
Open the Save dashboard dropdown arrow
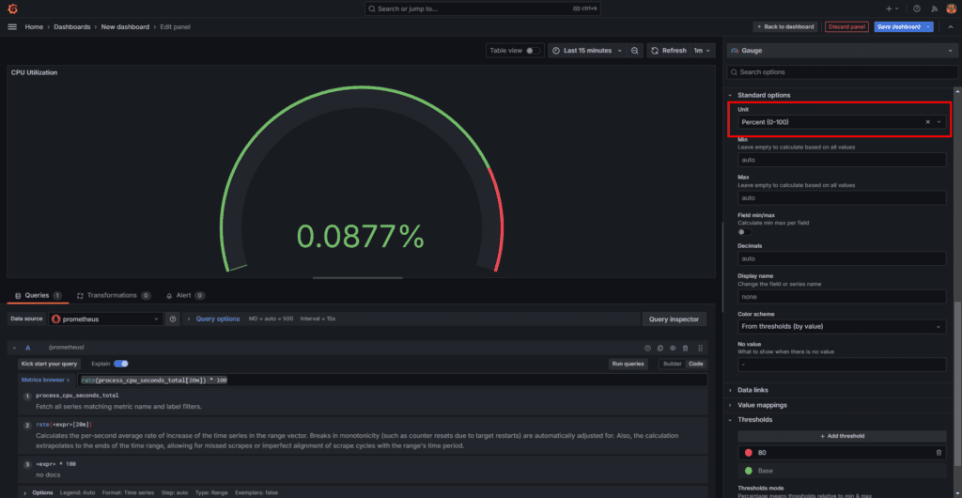pyautogui.click(x=929, y=27)
